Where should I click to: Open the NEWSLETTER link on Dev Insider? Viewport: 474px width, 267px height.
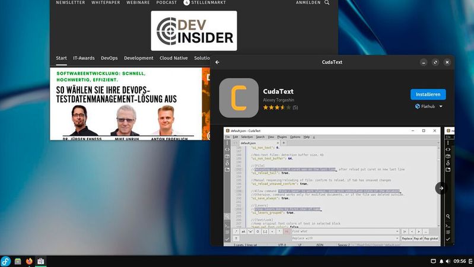(71, 2)
